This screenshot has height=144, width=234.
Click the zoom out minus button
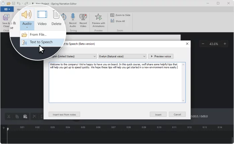click(x=203, y=44)
